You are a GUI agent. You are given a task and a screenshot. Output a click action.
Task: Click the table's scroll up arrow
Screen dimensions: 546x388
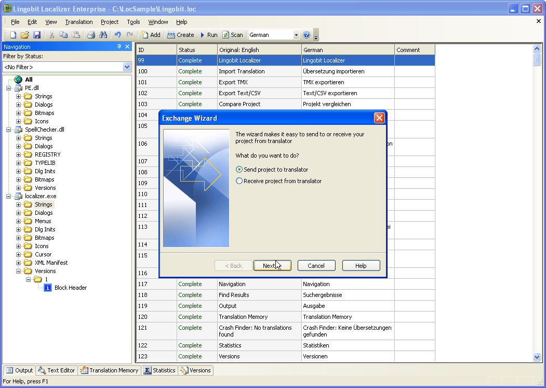[537, 49]
